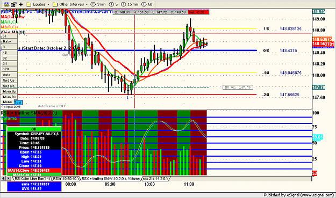The width and height of the screenshot is (336, 198).
Task: Click the MA(14,C)vw 148.006452 row
Action: coord(34,171)
